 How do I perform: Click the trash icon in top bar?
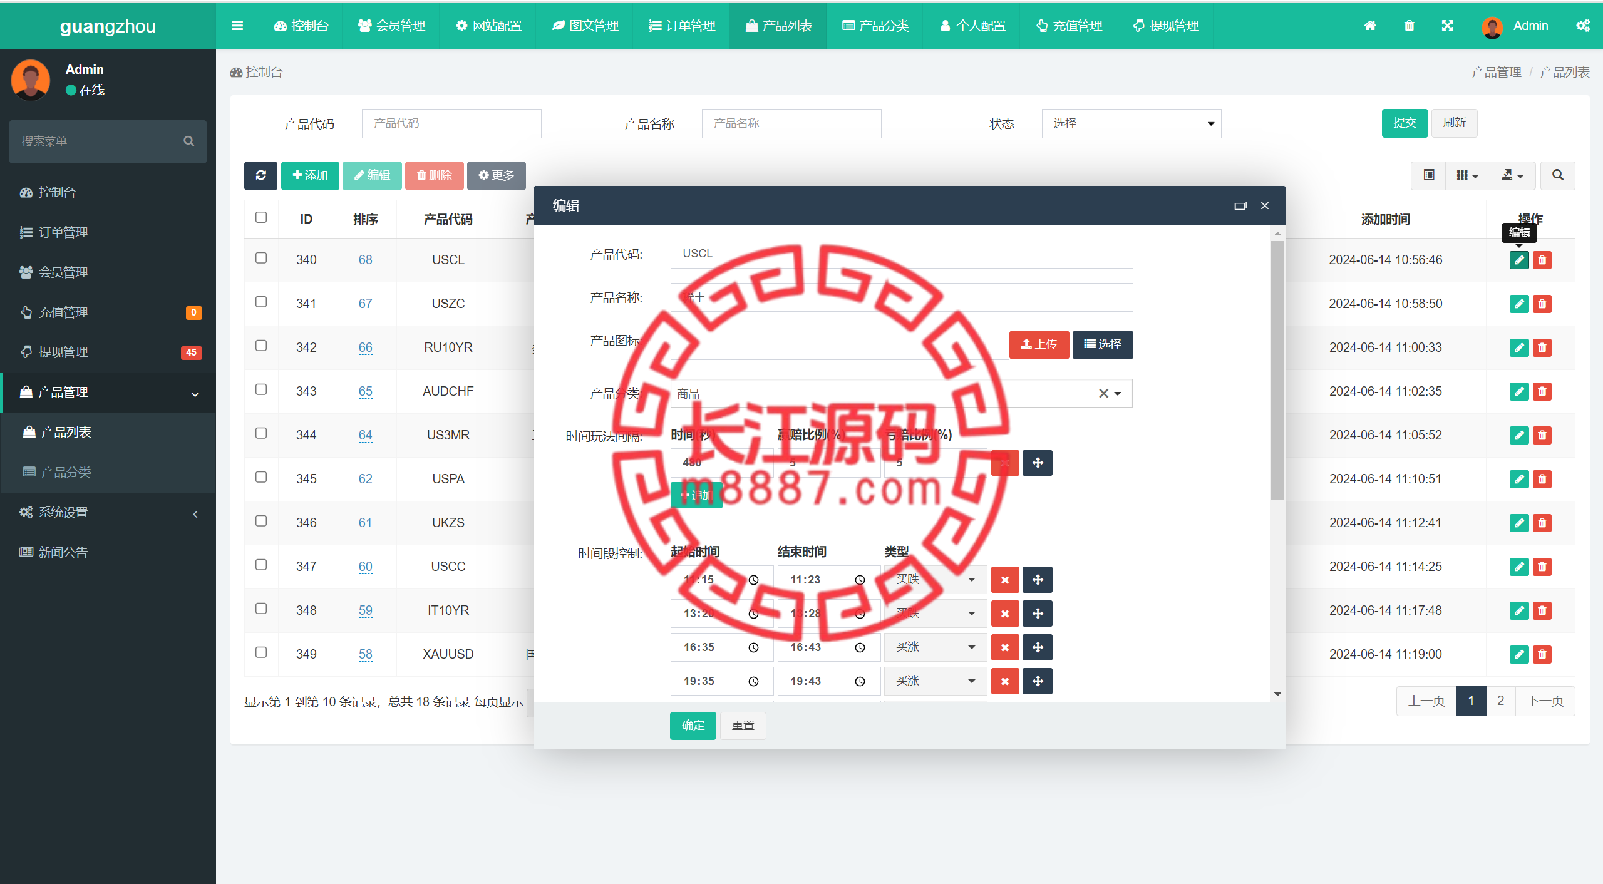click(1409, 26)
